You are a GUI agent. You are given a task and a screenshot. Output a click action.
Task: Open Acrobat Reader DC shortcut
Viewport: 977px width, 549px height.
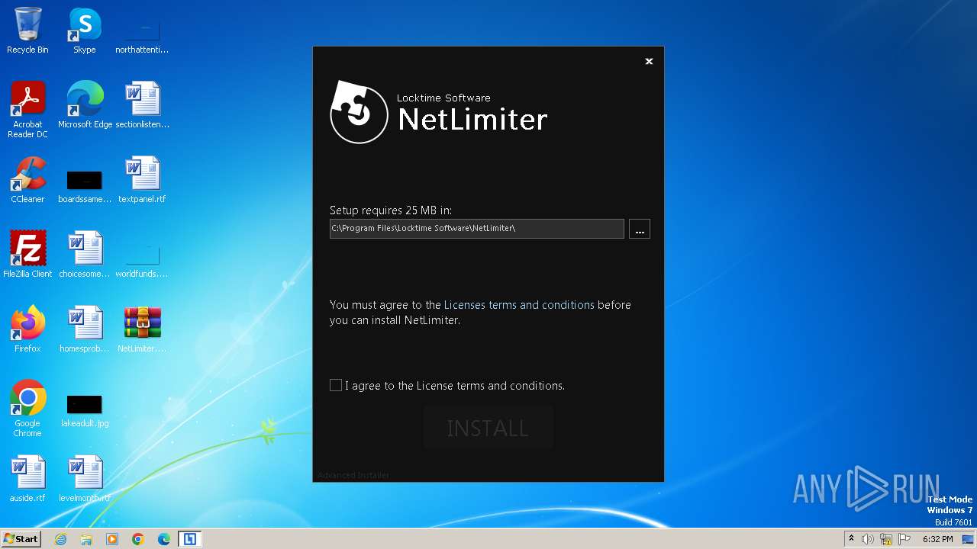(x=27, y=110)
